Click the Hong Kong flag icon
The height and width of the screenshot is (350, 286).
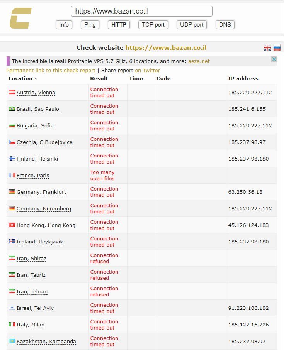(12, 225)
